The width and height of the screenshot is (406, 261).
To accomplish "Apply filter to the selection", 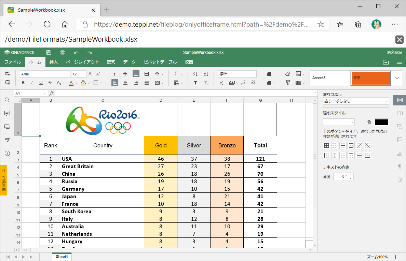I will pos(195,83).
